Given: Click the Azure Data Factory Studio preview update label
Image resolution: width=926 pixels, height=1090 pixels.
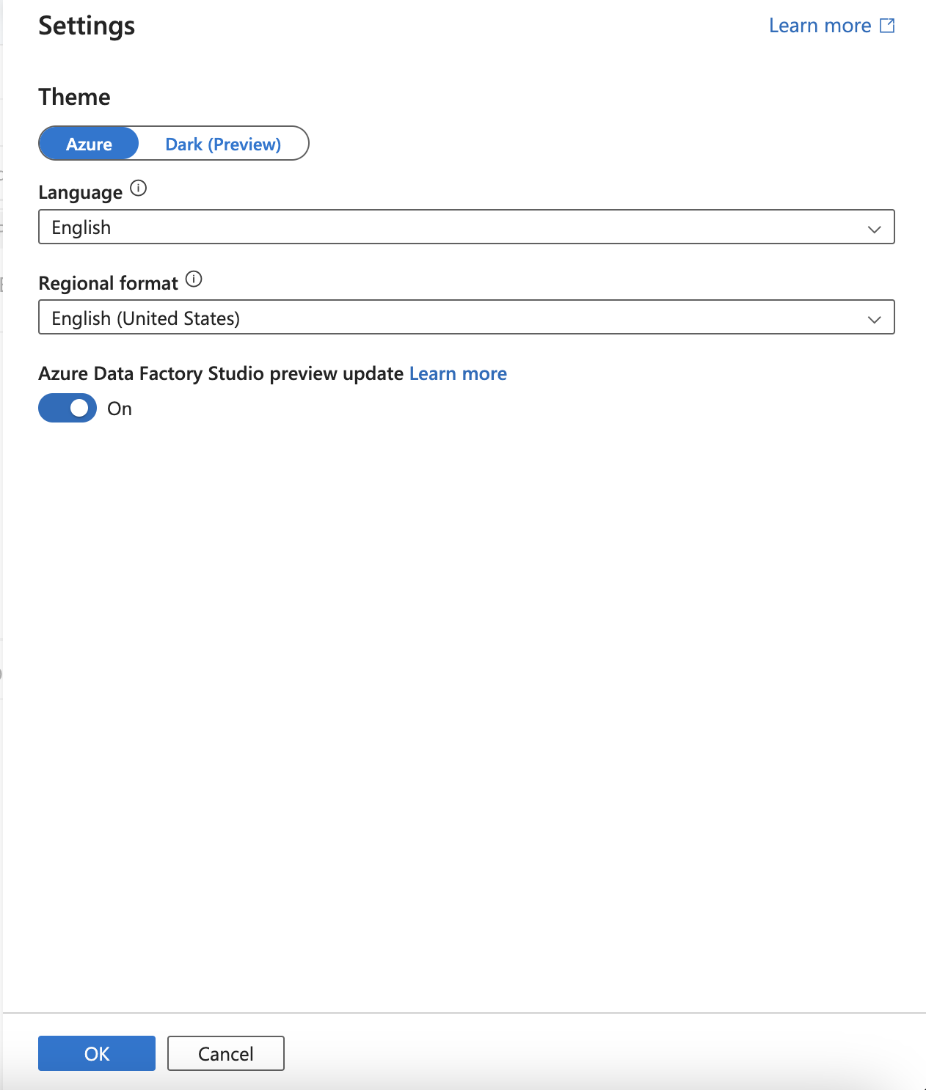Looking at the screenshot, I should [221, 373].
